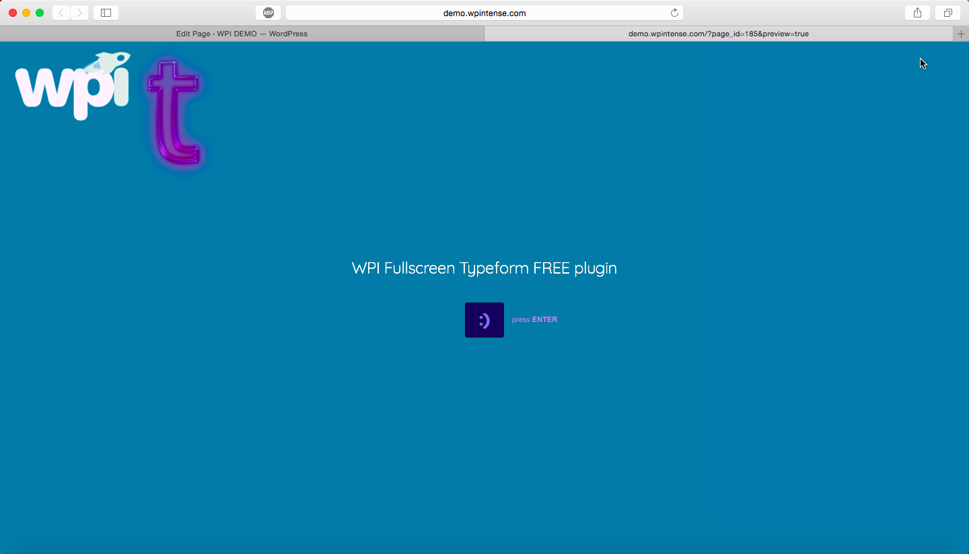Go back with Safari's back arrow
Viewport: 969px width, 554px height.
(x=61, y=13)
